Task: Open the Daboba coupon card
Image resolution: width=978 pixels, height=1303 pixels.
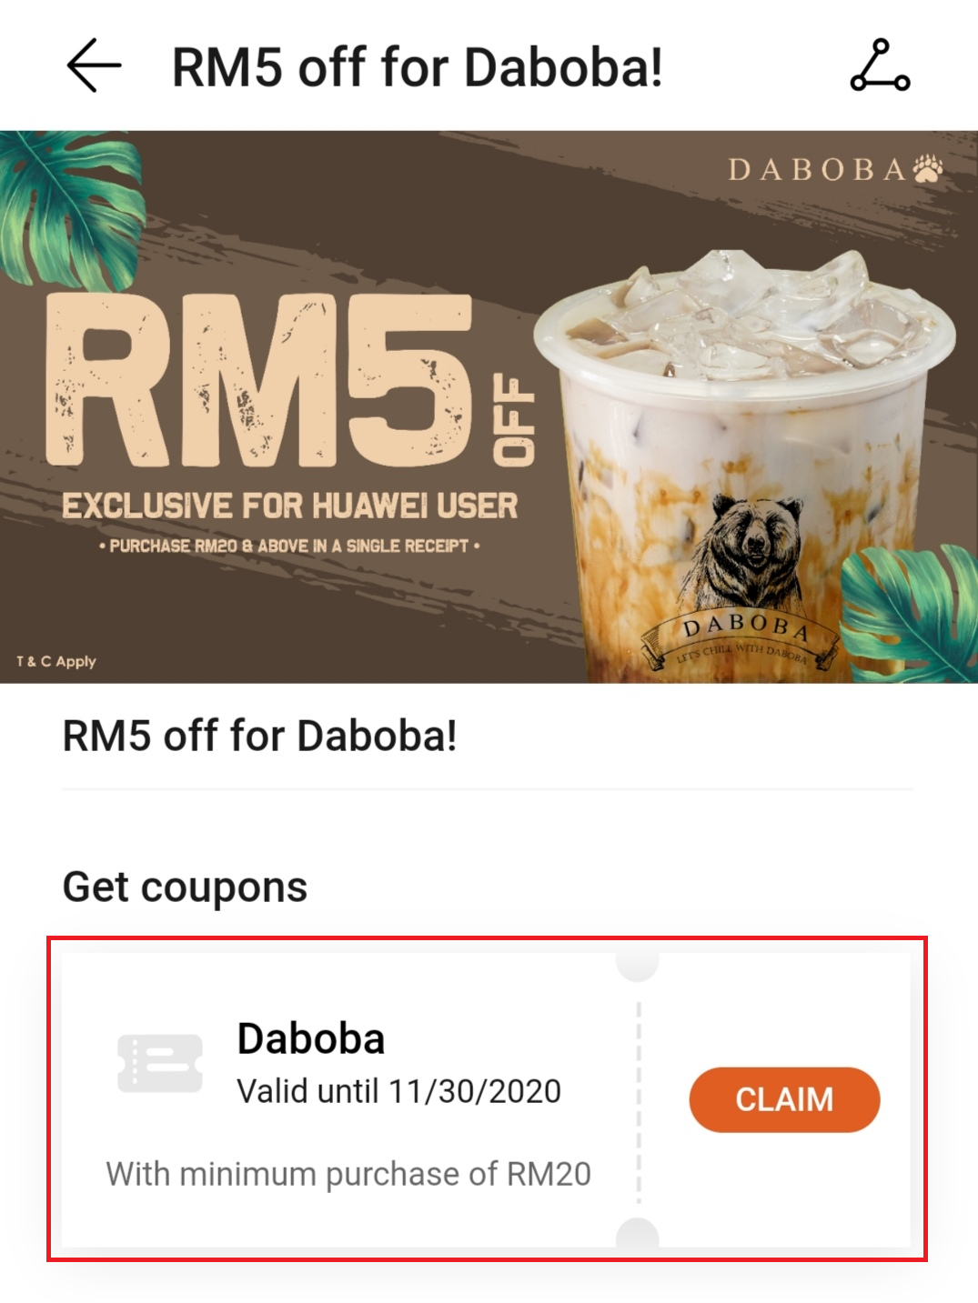Action: click(486, 1099)
